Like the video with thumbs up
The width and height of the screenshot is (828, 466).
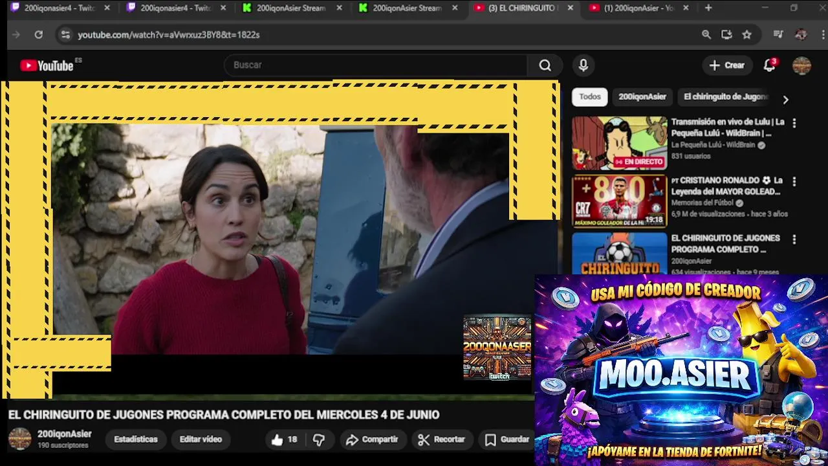285,439
